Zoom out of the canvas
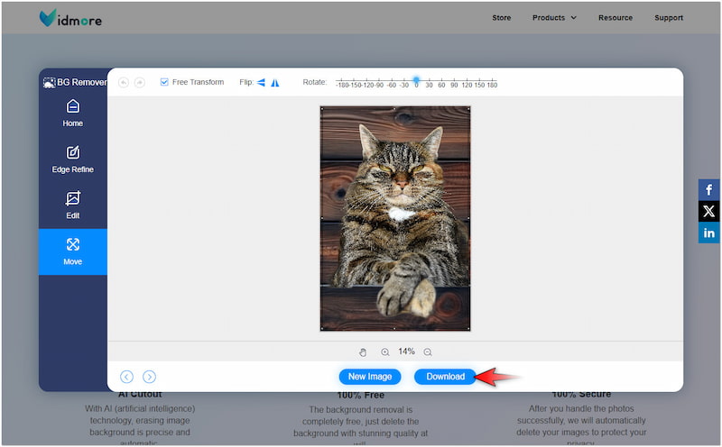Screen dimensions: 722x447 [x=428, y=352]
